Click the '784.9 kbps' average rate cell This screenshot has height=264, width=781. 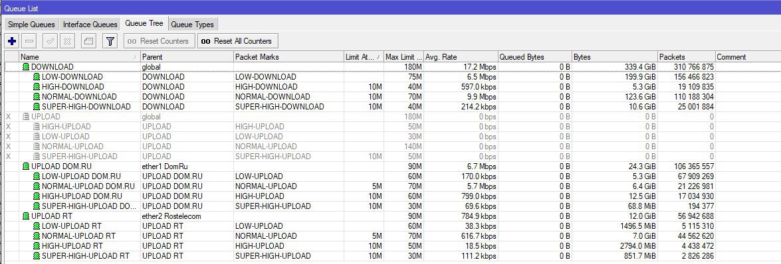(461, 216)
